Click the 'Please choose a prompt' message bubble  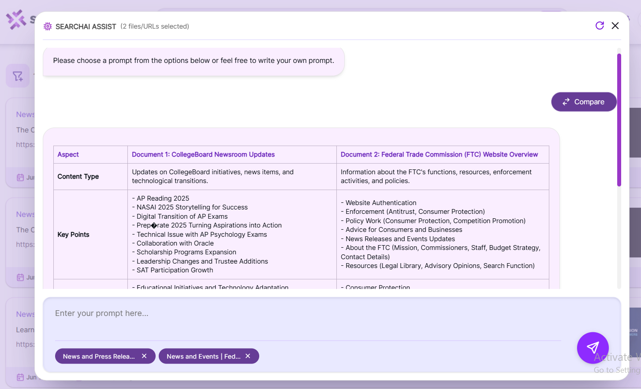pyautogui.click(x=194, y=61)
